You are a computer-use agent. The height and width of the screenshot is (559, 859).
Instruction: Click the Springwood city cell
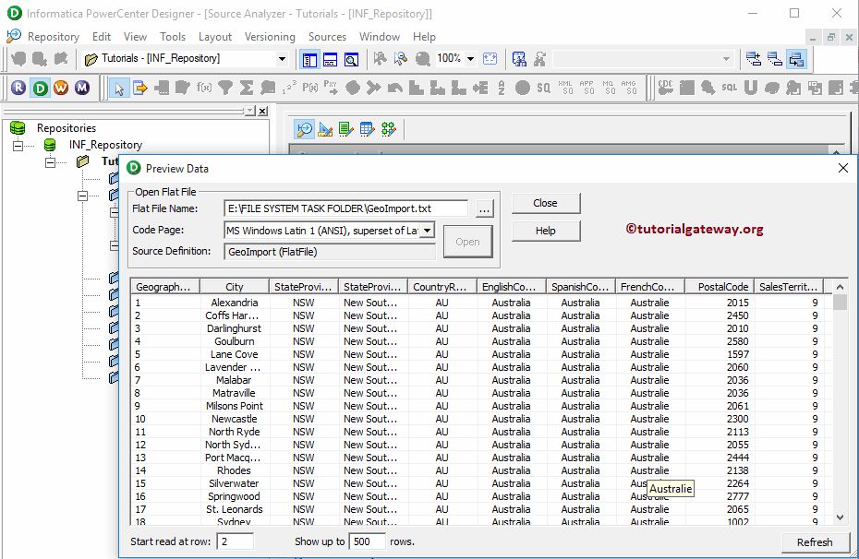[235, 496]
